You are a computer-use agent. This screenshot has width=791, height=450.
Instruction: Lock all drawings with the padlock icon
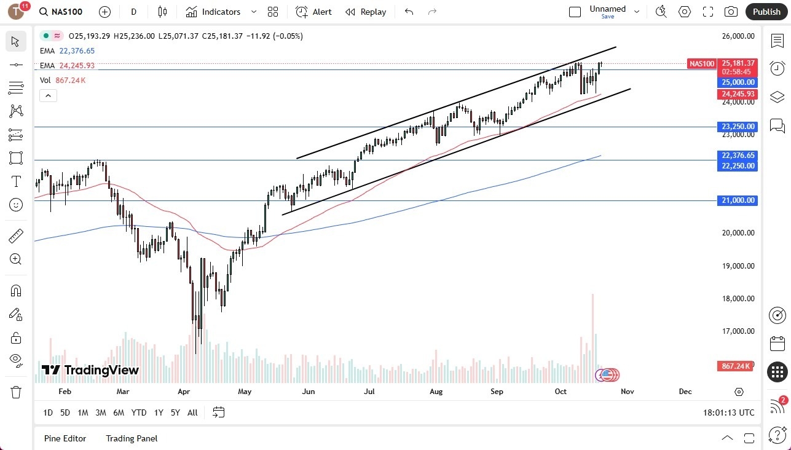[16, 337]
